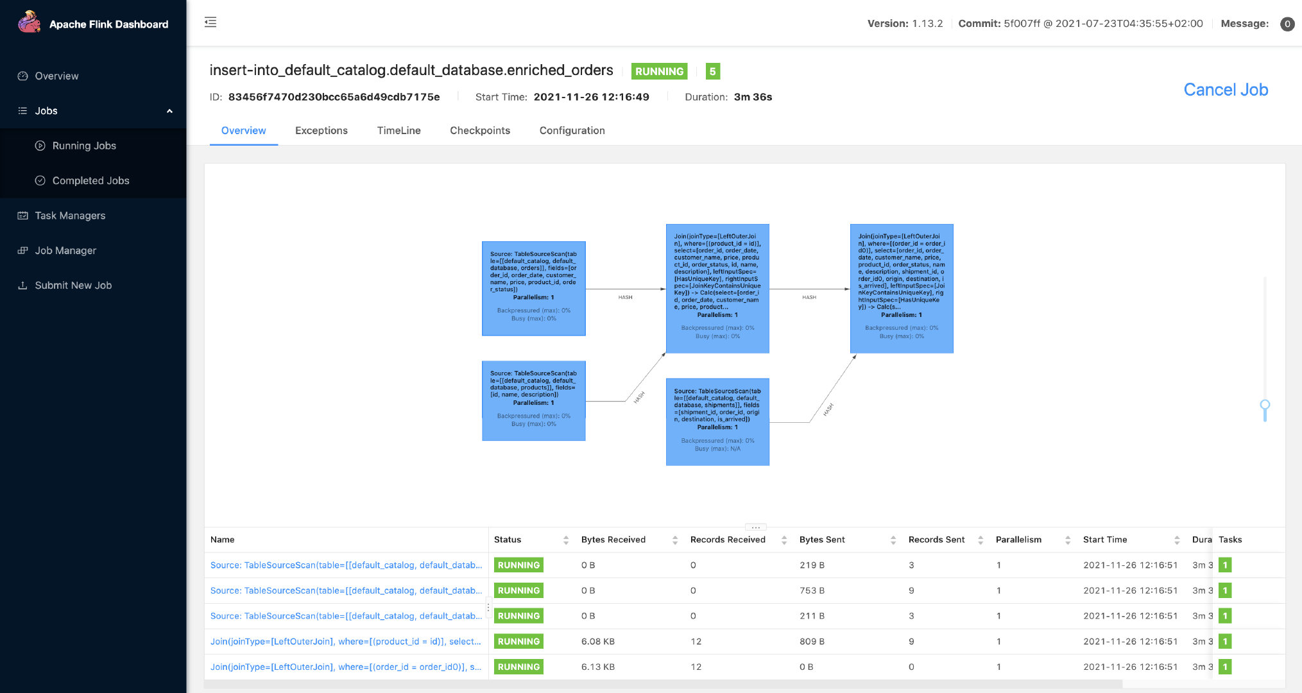
Task: Select the shipments TableSourceScan graph node
Action: pos(717,422)
